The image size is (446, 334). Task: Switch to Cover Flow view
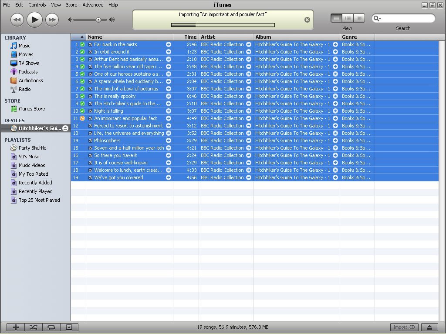359,18
